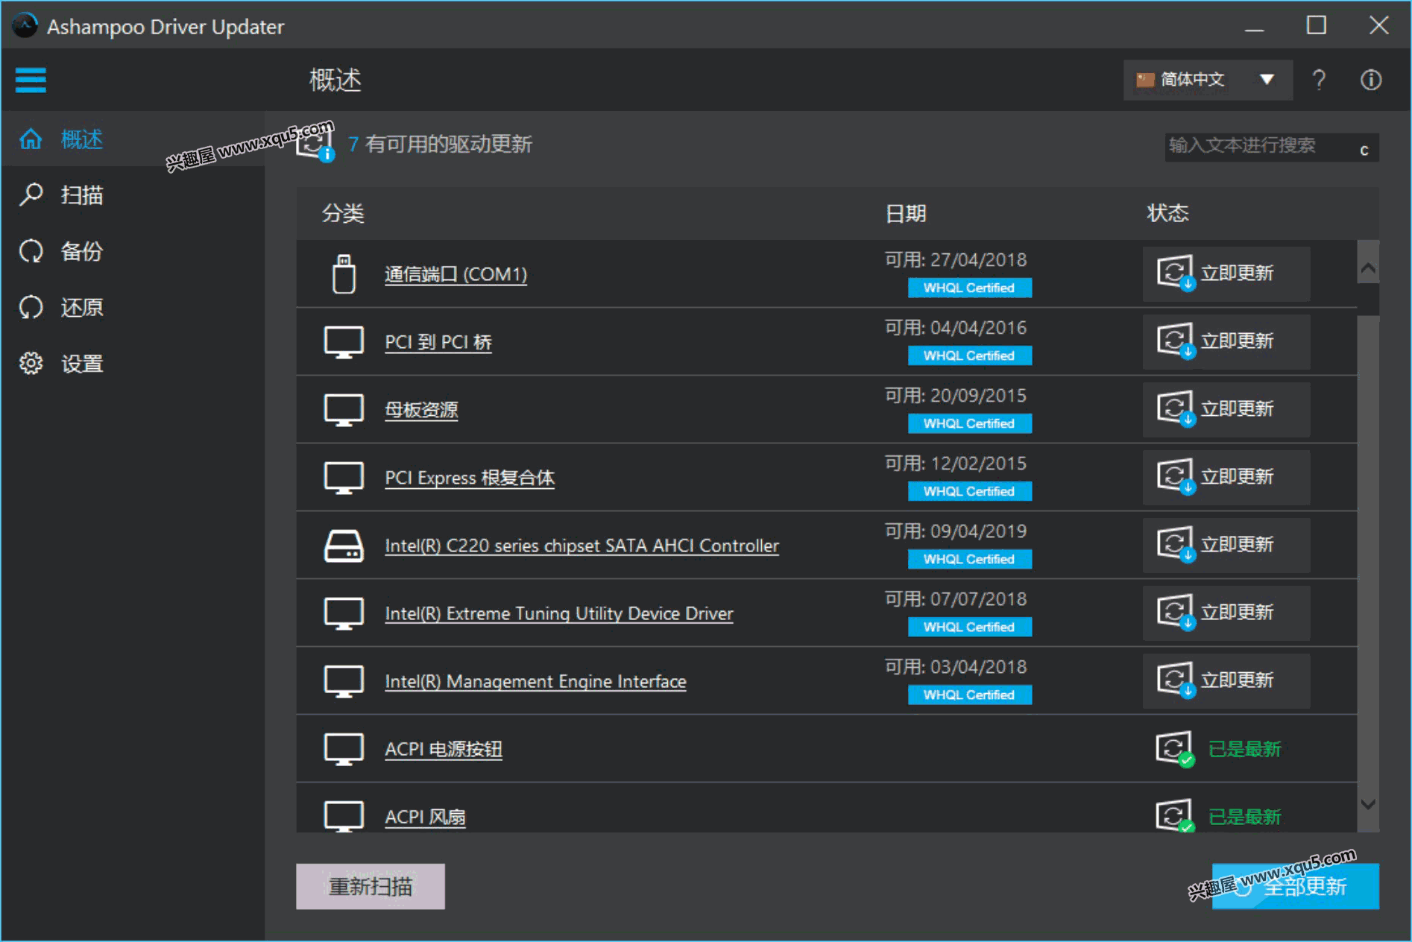Click up-to-date status icon for ACPI 风扇

(1175, 815)
